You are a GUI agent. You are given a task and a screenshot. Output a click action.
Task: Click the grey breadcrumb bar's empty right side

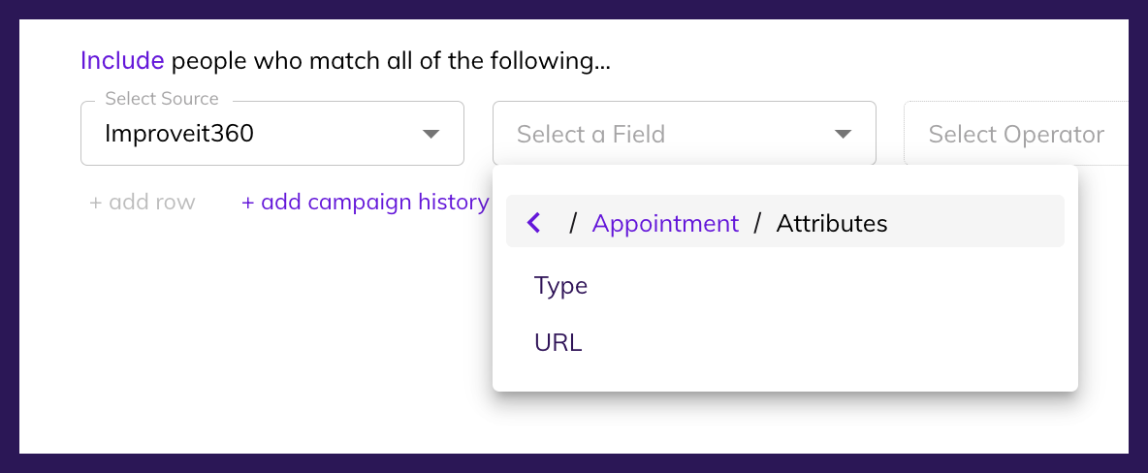coord(979,222)
